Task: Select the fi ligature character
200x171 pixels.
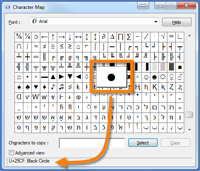Action: (61, 107)
